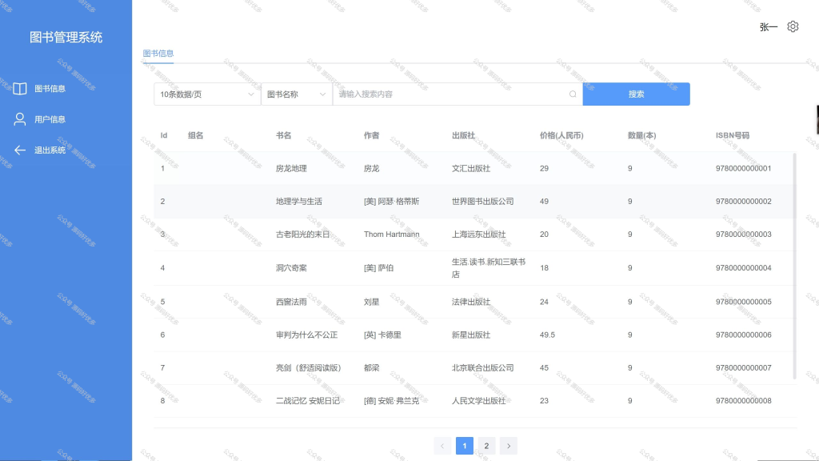
Task: Click author Thom Hartmann
Action: click(392, 235)
